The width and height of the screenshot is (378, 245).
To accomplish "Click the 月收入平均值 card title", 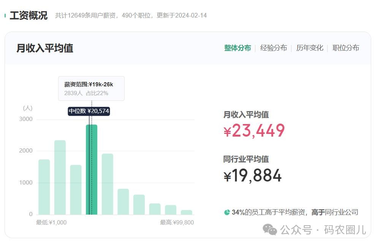I will tap(45, 48).
